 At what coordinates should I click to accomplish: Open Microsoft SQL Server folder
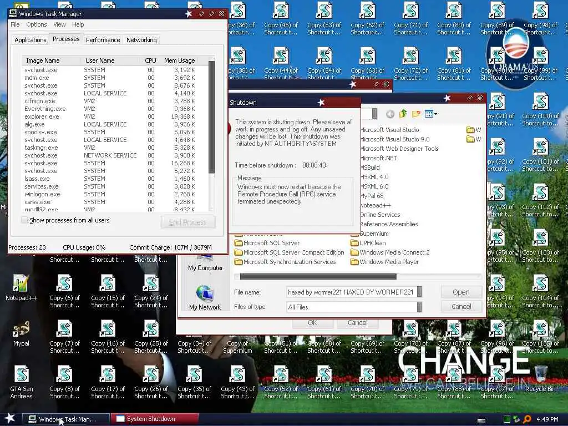[267, 243]
